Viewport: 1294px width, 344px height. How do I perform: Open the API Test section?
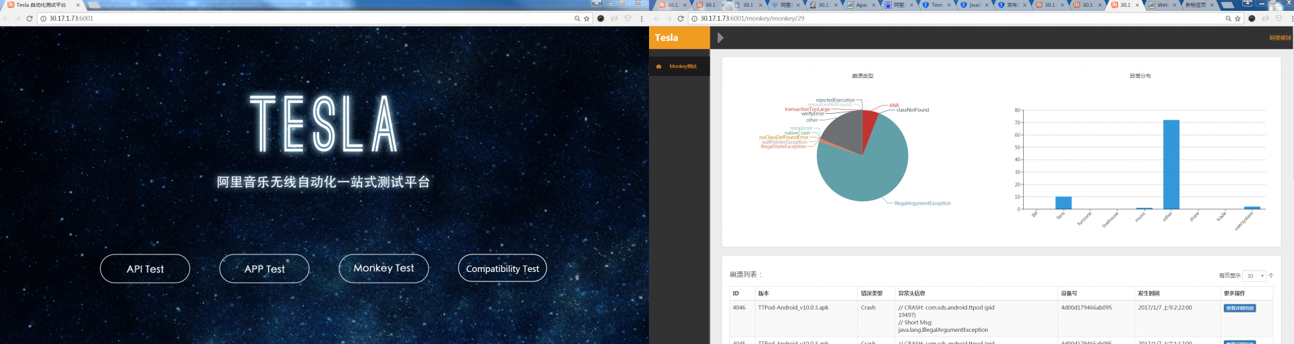[145, 269]
